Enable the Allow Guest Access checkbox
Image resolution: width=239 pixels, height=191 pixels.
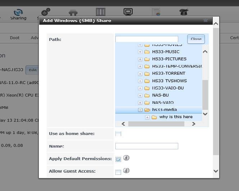[118, 172]
